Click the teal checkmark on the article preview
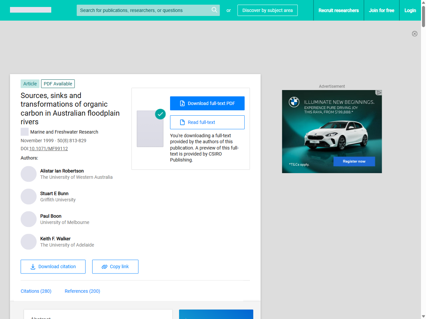 [x=160, y=114]
